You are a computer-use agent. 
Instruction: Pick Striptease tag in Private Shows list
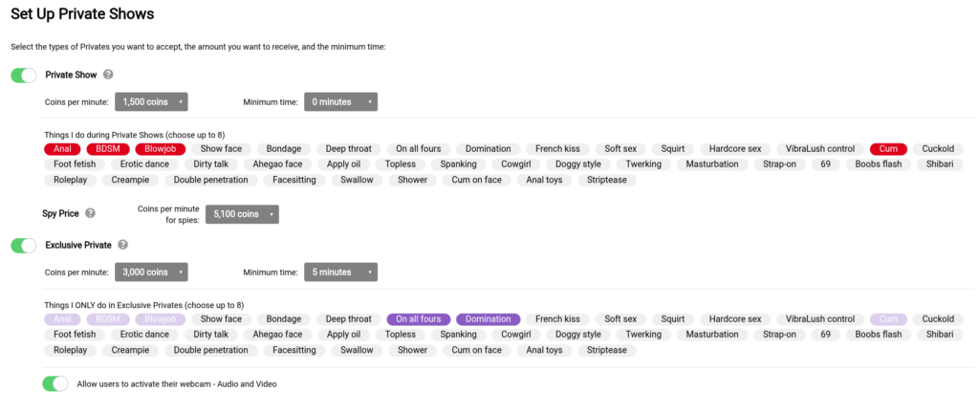click(x=607, y=180)
